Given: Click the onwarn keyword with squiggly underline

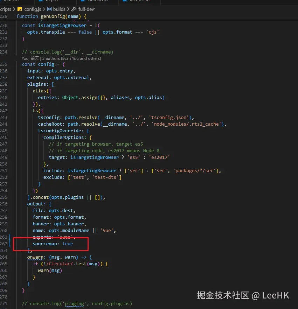Looking at the screenshot, I should pos(36,257).
